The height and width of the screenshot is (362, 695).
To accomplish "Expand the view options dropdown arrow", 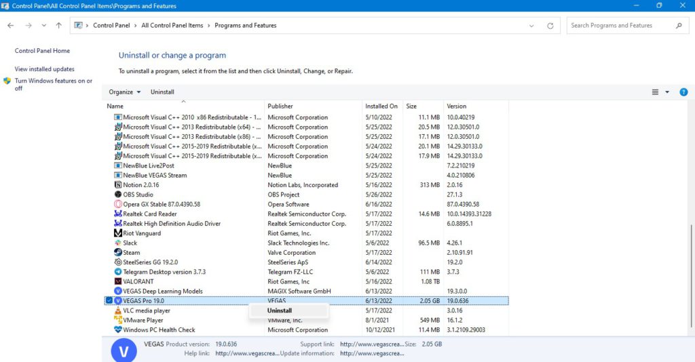I will coord(667,92).
